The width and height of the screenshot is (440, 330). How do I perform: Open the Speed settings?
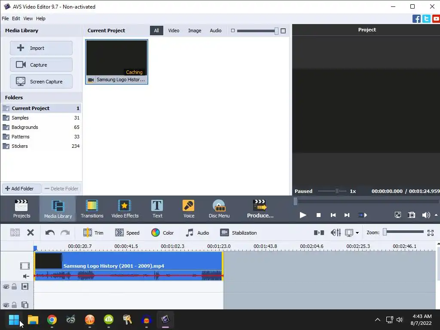pyautogui.click(x=127, y=232)
